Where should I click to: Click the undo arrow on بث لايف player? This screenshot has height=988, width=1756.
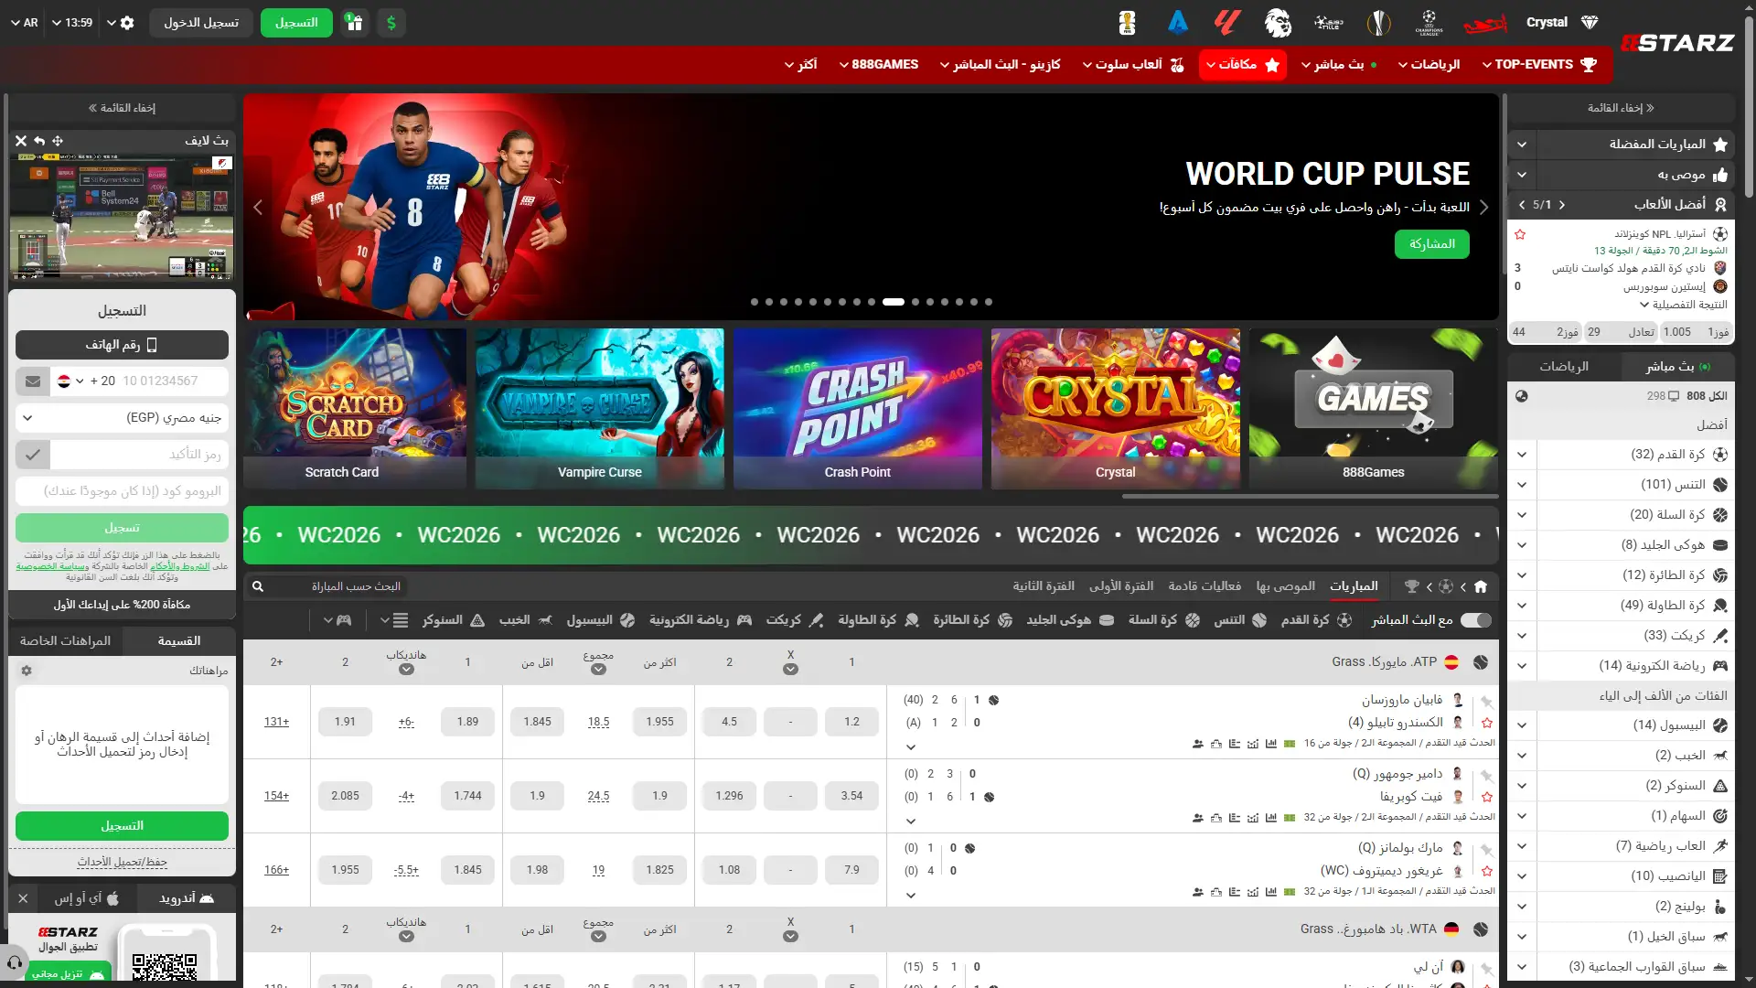(x=39, y=141)
